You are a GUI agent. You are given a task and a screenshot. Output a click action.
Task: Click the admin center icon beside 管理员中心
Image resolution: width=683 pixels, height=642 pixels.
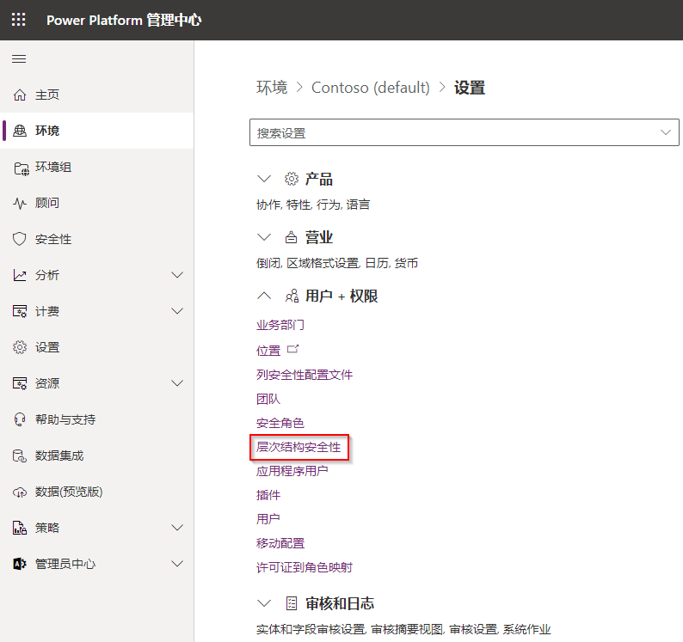tap(20, 564)
